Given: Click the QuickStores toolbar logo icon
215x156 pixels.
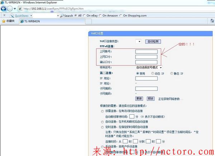Looking at the screenshot, I should click(x=12, y=16).
